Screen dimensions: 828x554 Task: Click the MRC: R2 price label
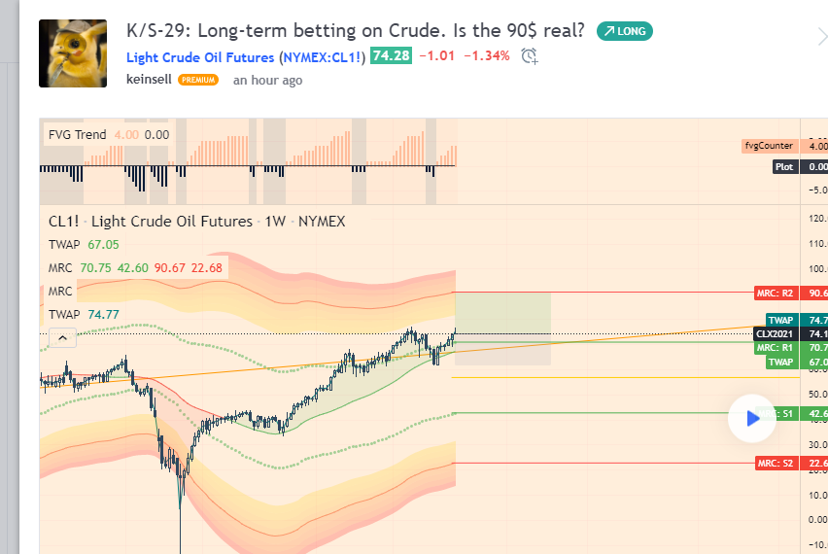click(x=776, y=294)
